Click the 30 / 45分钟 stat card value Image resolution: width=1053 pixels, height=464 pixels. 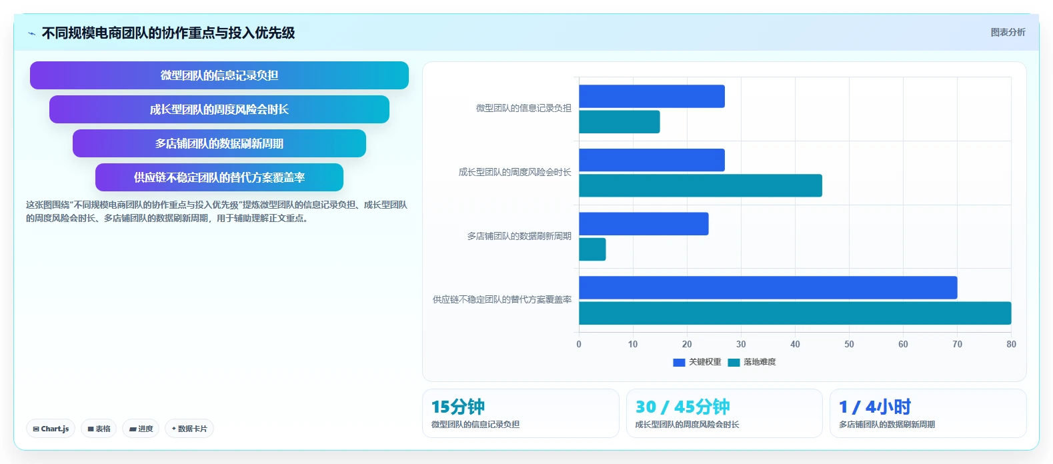click(683, 407)
